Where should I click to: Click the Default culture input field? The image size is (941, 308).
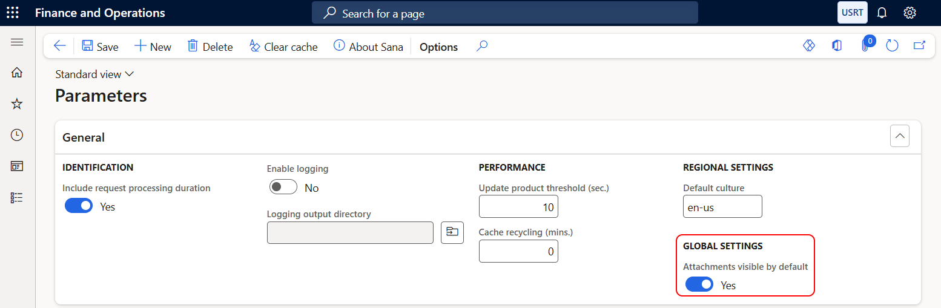(x=722, y=206)
